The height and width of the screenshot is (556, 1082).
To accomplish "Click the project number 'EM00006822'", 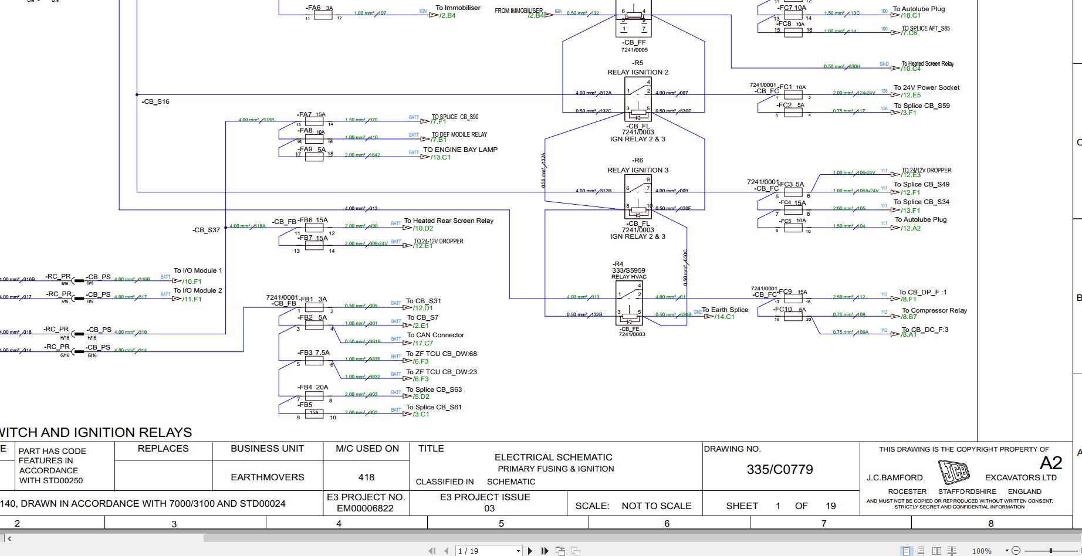I will [365, 508].
